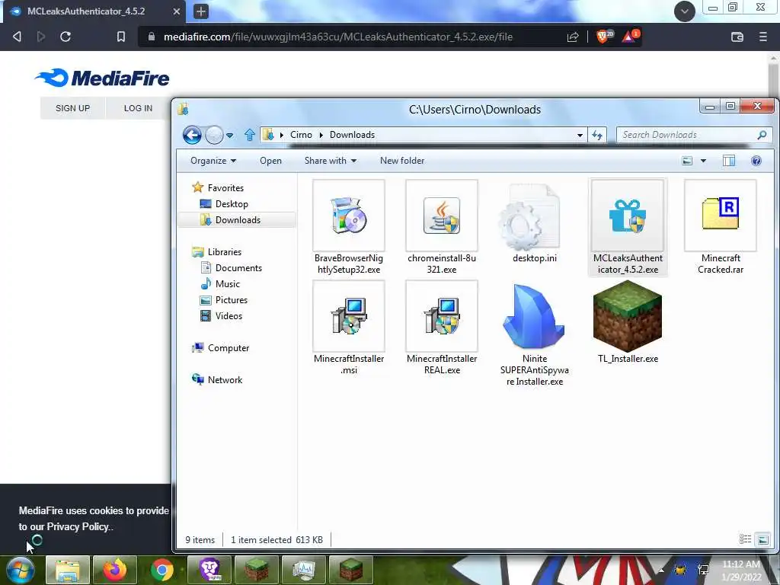Click the browser URL address bar

point(338,37)
